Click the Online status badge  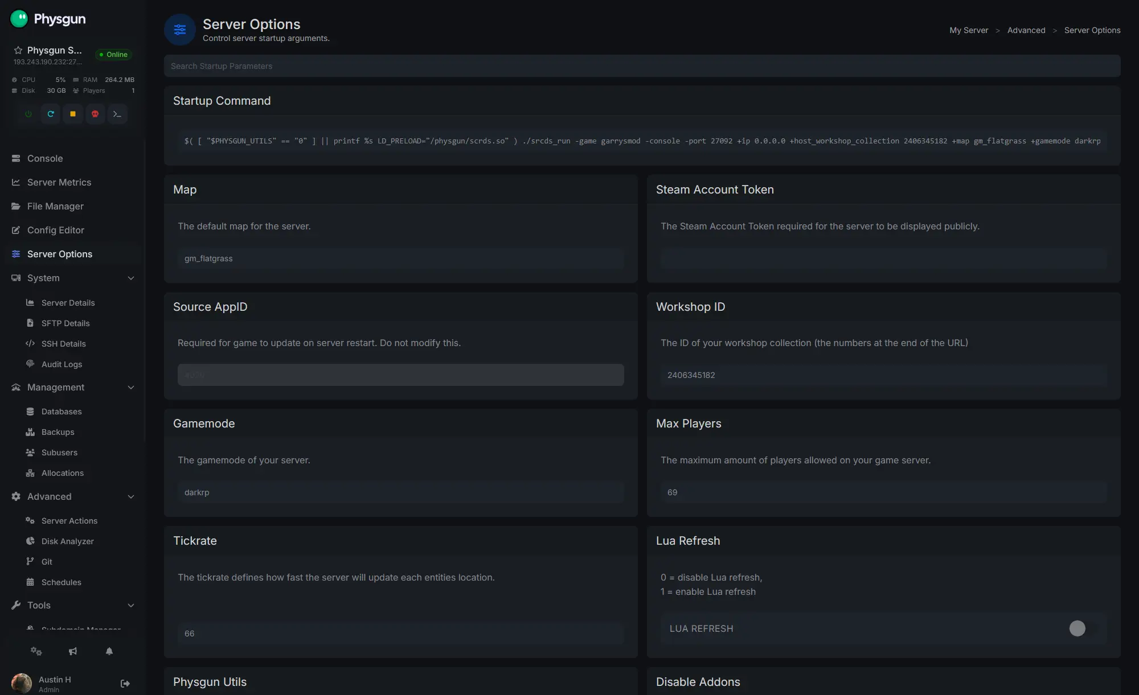[x=113, y=55]
